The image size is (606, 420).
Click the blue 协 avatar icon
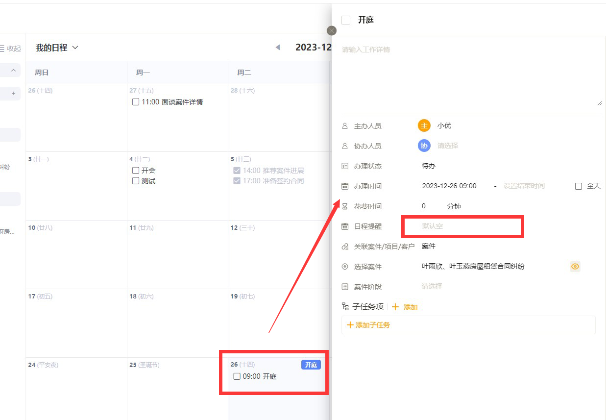(424, 146)
